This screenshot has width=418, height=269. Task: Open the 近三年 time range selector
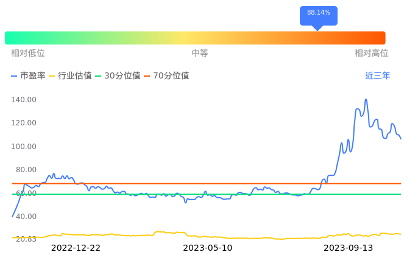pos(377,76)
